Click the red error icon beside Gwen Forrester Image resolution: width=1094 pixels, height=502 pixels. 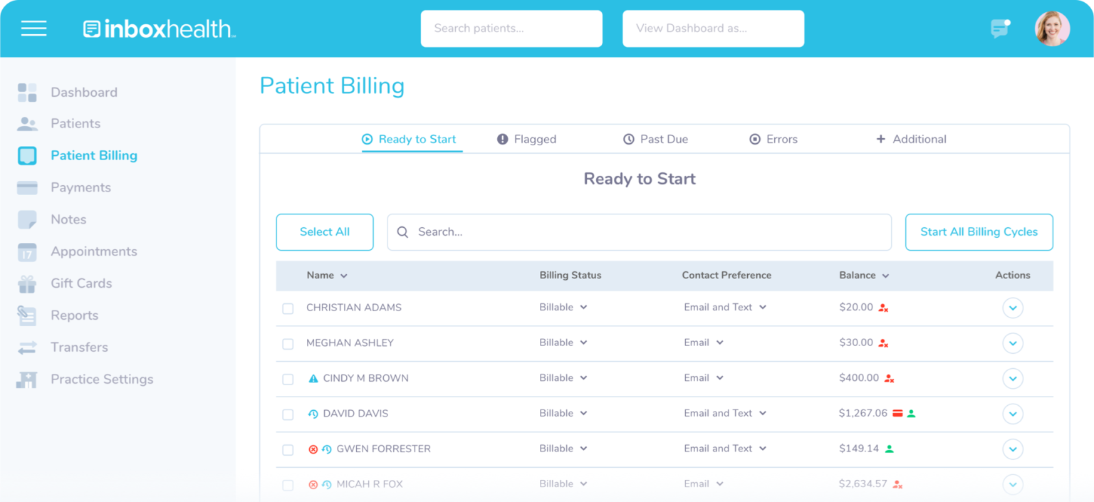313,449
